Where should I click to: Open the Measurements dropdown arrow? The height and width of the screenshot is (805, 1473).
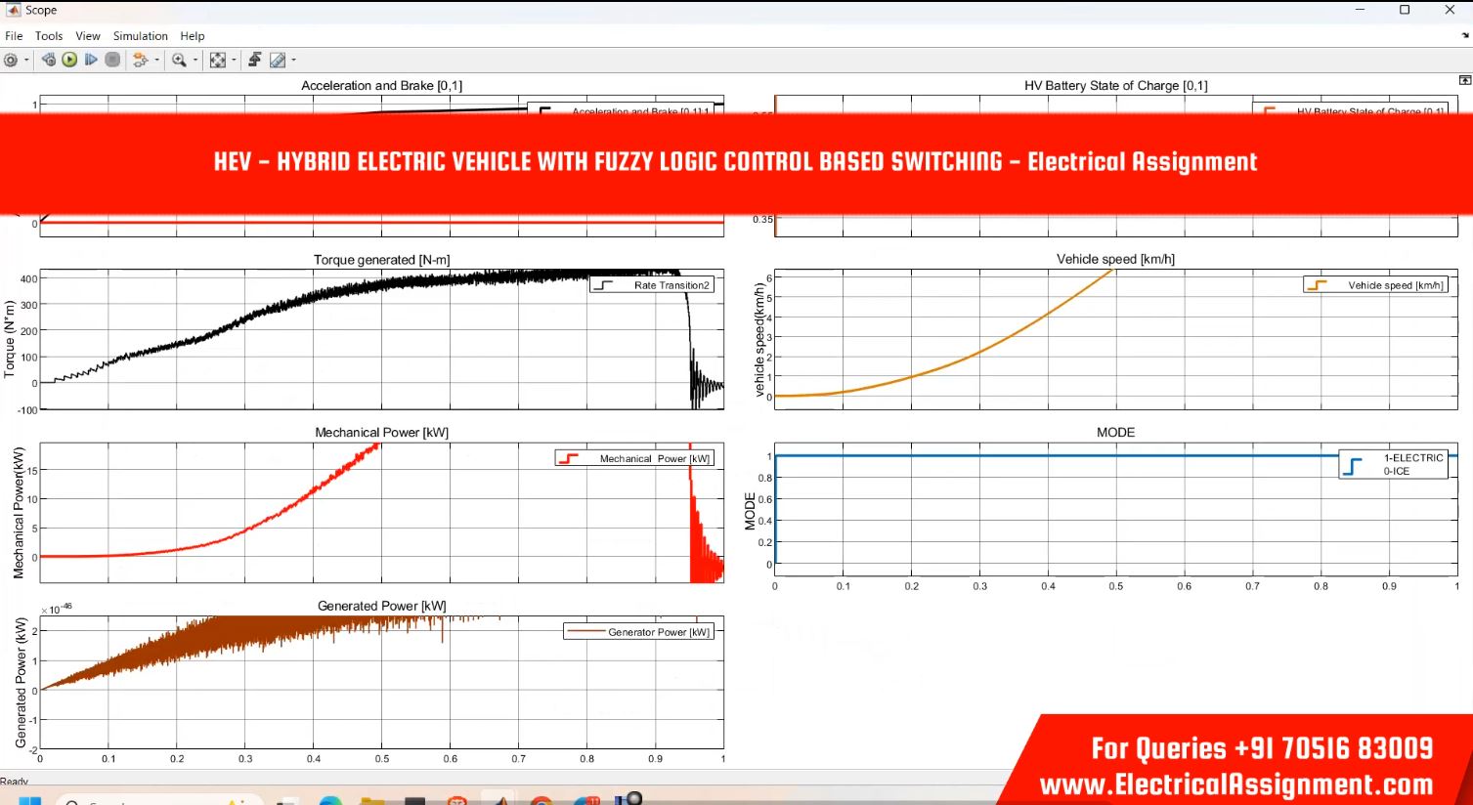(x=293, y=61)
